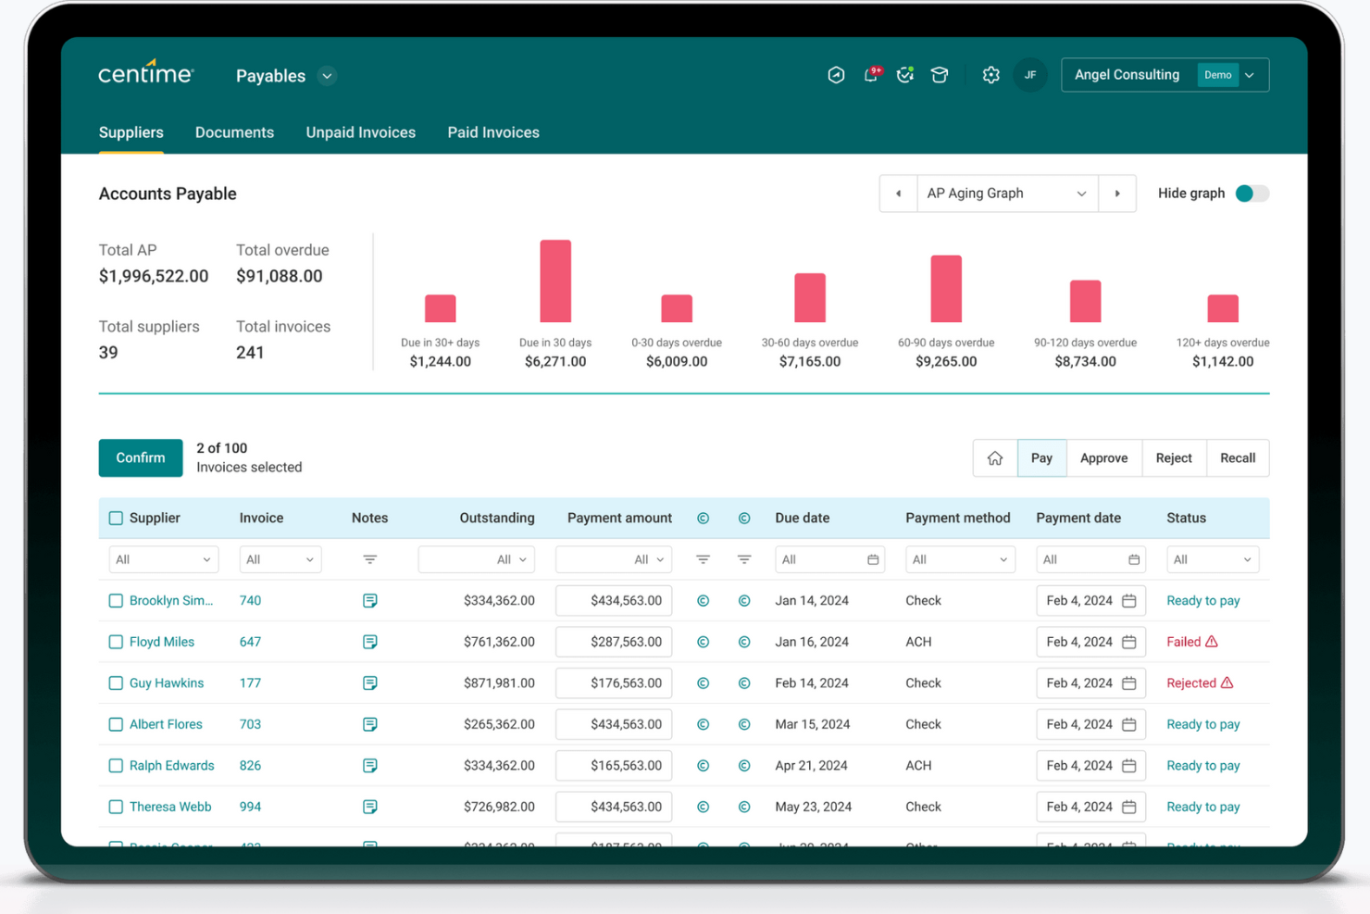
Task: Click second credit circle icon in Floyd Miles row
Action: click(x=744, y=642)
